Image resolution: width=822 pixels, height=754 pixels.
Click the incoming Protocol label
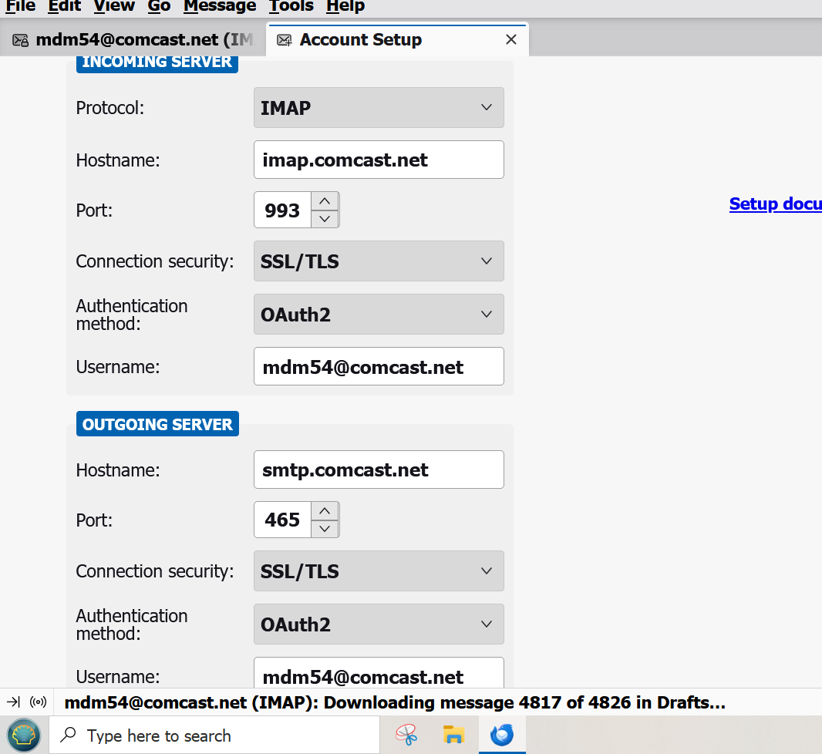(110, 108)
